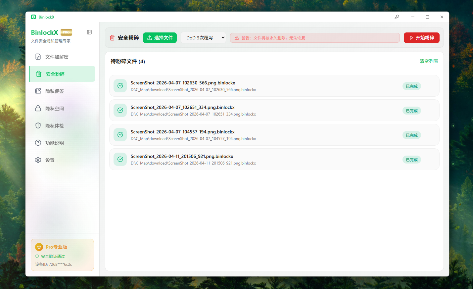The image size is (473, 289).
Task: Click the 功能说明 question mark icon
Action: pos(38,143)
